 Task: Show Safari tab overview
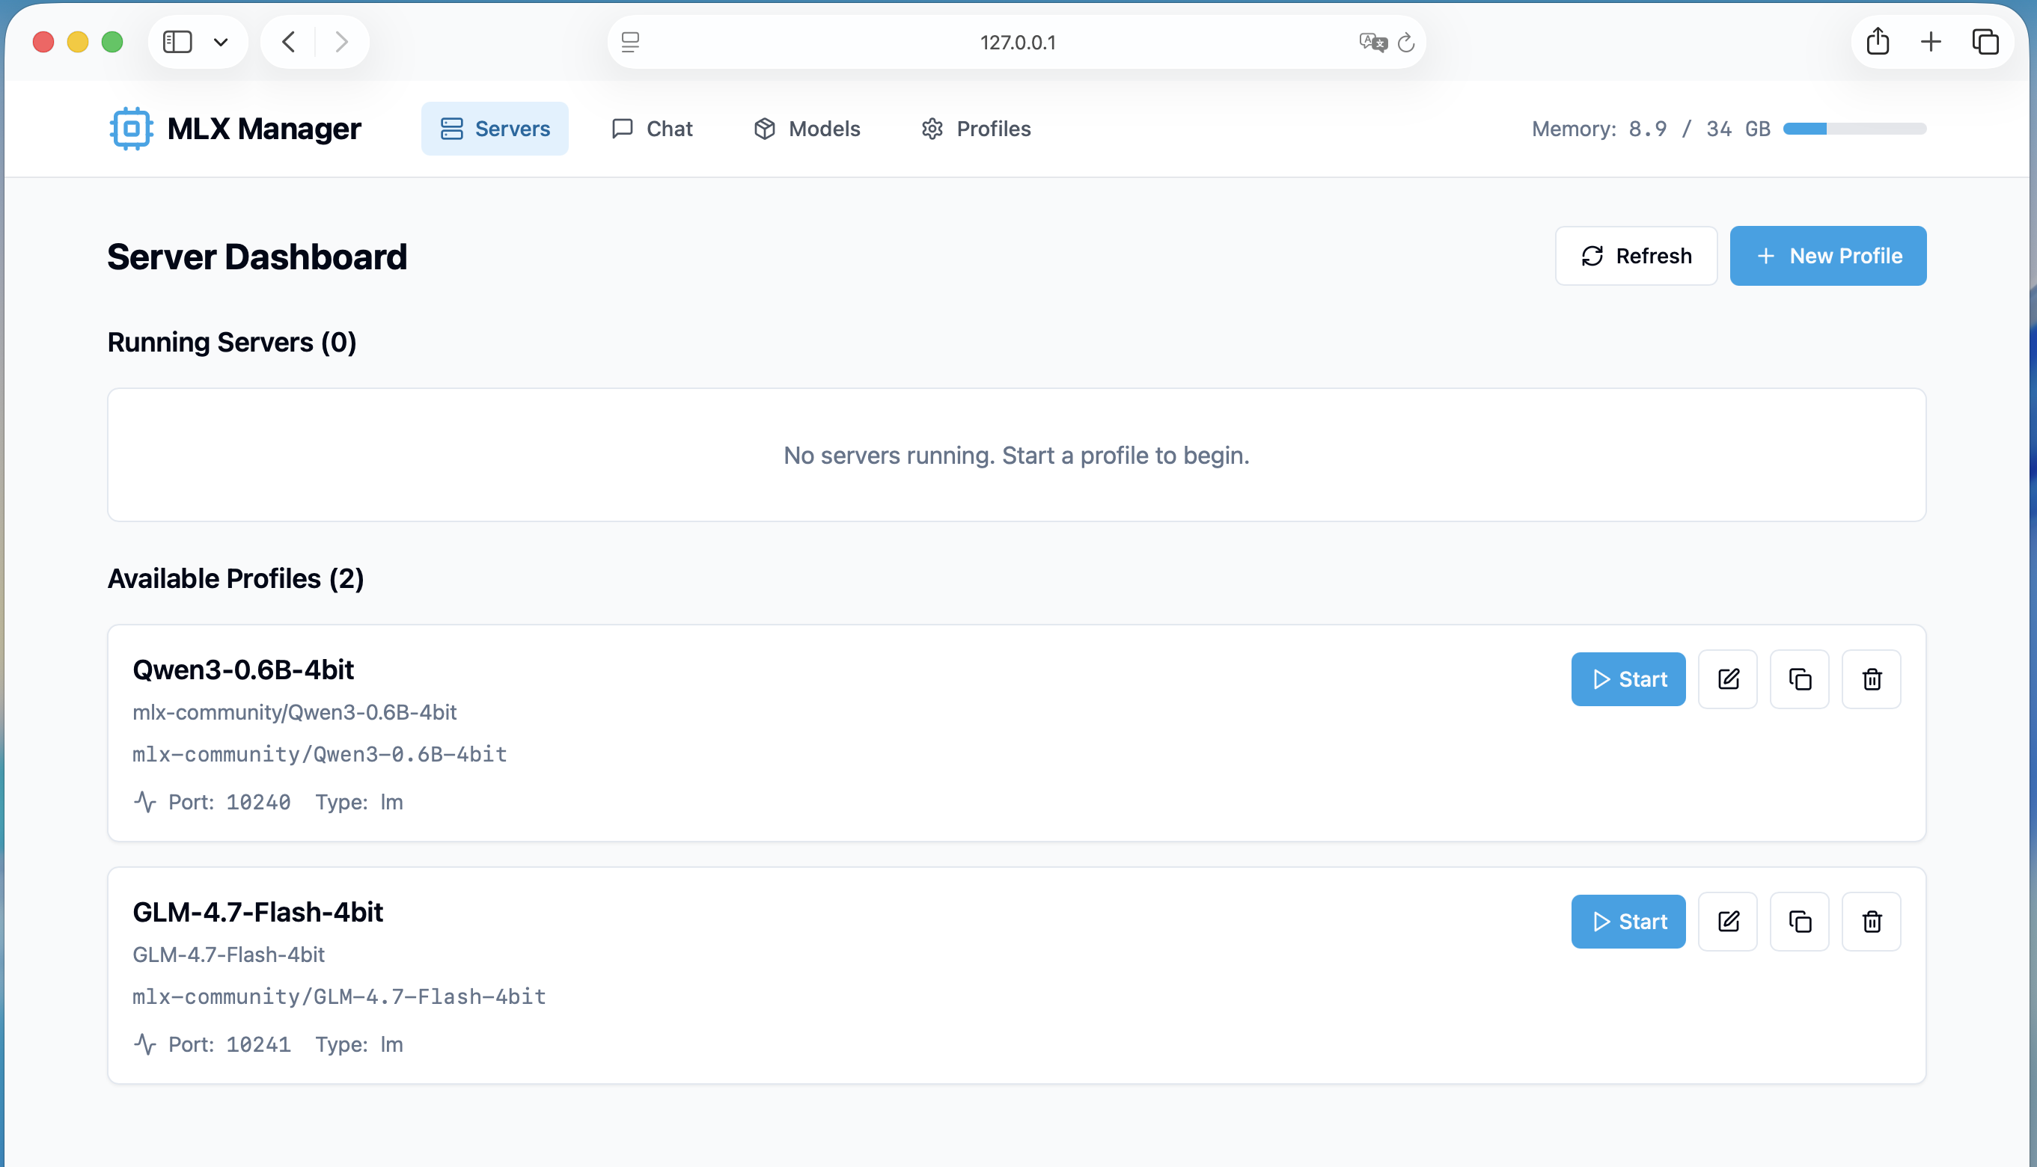coord(1985,42)
